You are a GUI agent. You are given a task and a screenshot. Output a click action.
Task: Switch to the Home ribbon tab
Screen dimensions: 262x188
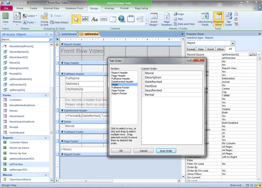point(20,8)
